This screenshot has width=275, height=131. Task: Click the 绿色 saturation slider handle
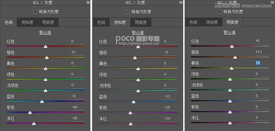pyautogui.click(x=138, y=80)
